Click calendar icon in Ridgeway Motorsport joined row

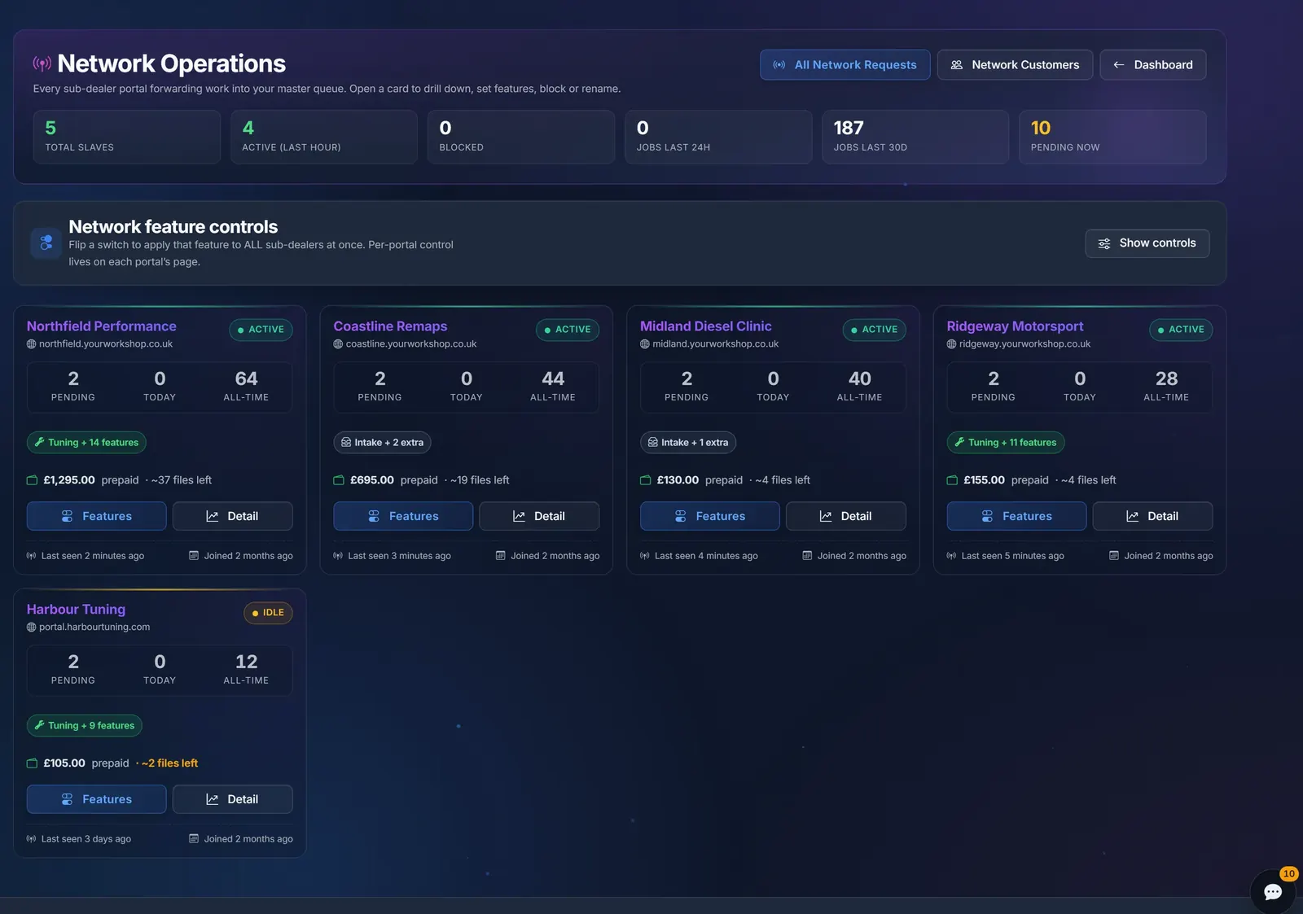coord(1113,556)
